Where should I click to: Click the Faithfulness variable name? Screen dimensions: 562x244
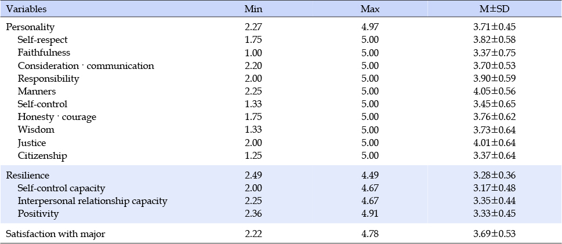(44, 52)
